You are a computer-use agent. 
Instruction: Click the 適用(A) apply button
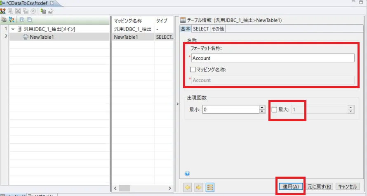[x=291, y=187]
